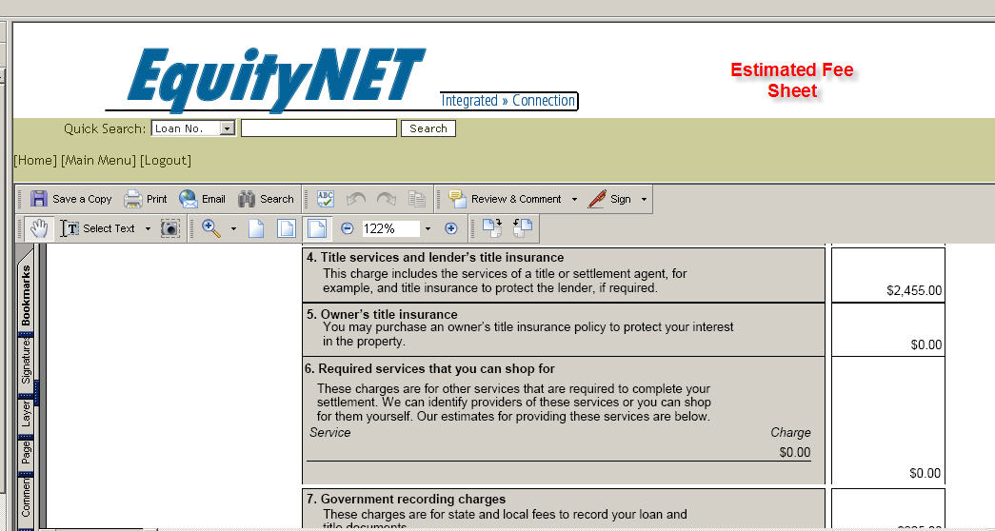Image resolution: width=995 pixels, height=531 pixels.
Task: Expand the Review & Comment dropdown arrow
Action: pos(574,199)
